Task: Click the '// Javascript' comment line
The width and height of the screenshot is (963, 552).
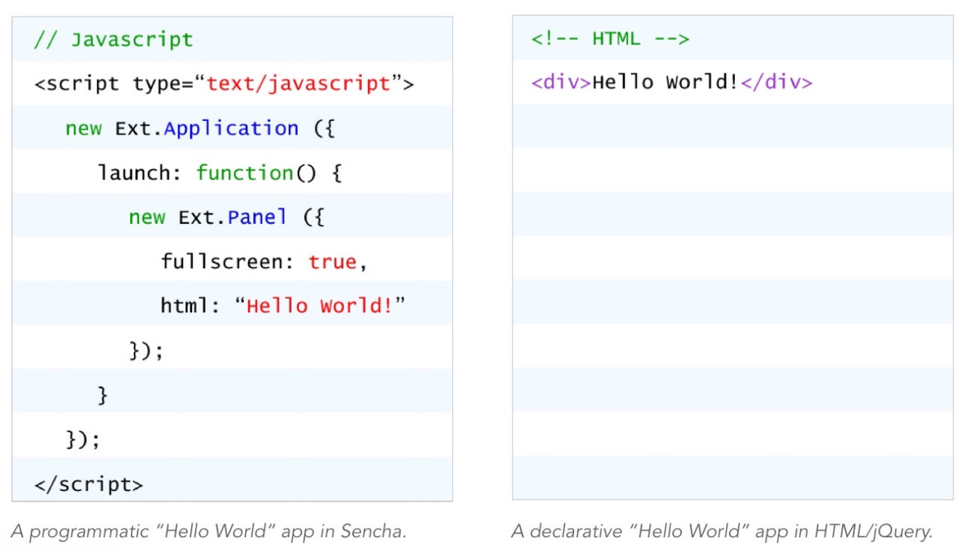Action: coord(114,40)
